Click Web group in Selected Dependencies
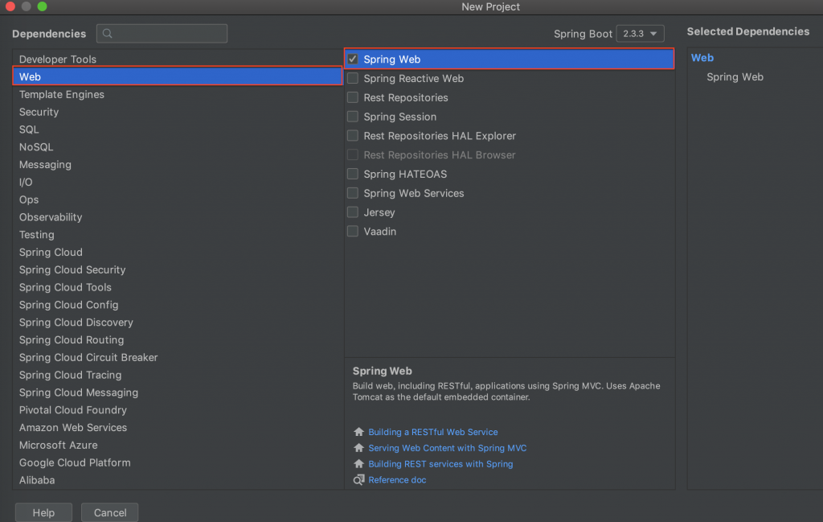The image size is (823, 522). 702,58
